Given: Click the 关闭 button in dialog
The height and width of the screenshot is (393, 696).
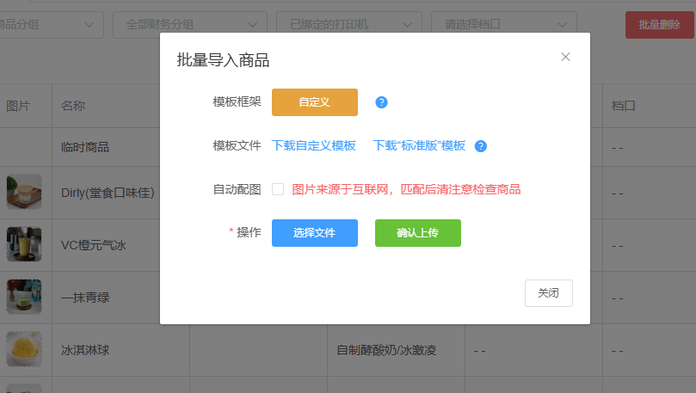Looking at the screenshot, I should [x=549, y=293].
